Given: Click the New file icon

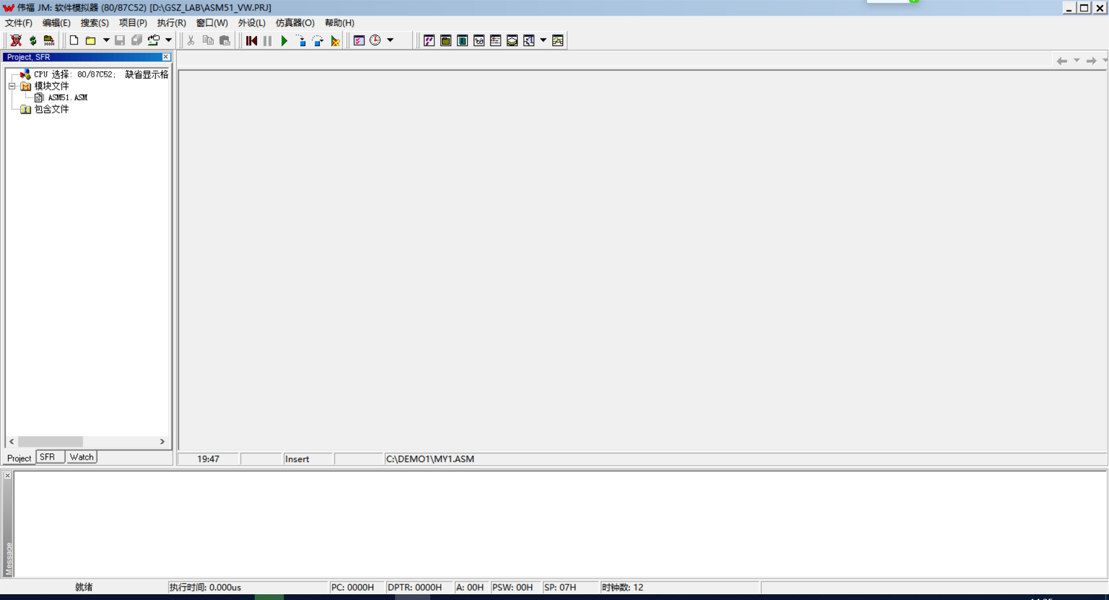Looking at the screenshot, I should (x=74, y=40).
